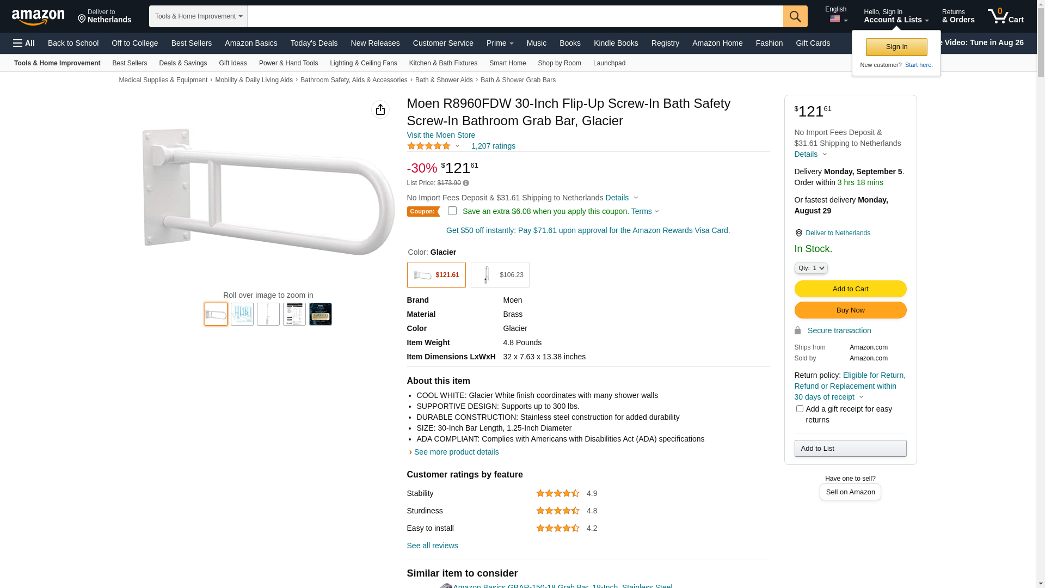Image resolution: width=1045 pixels, height=588 pixels.
Task: Check the gift receipt checkbox
Action: [800, 408]
